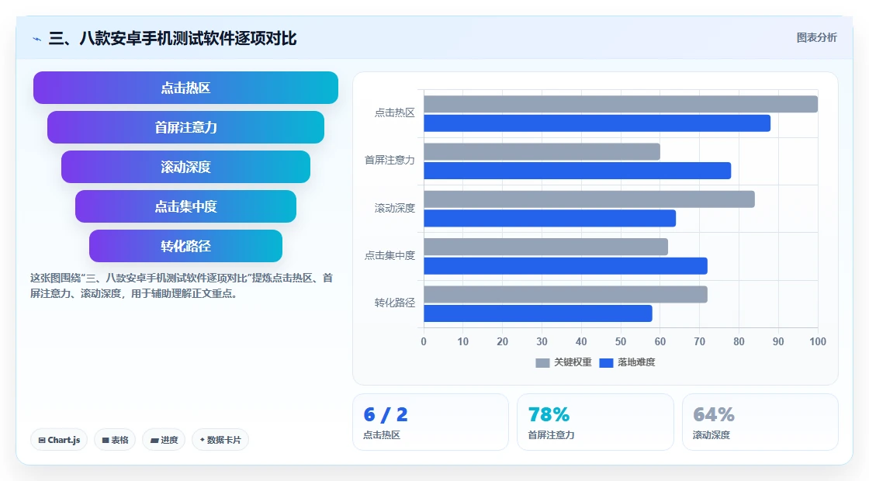Click the 点击热区 label under 6 / 2
This screenshot has width=869, height=481.
tap(381, 435)
